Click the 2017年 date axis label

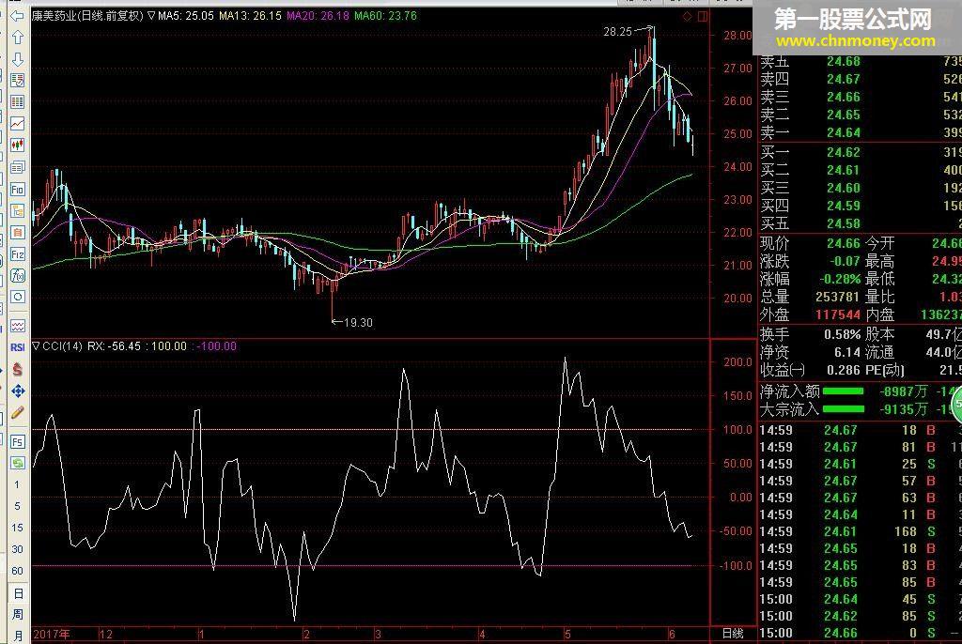tap(51, 635)
